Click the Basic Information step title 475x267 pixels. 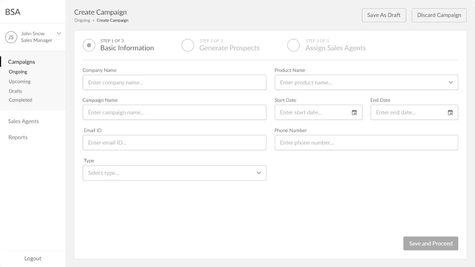(x=127, y=48)
